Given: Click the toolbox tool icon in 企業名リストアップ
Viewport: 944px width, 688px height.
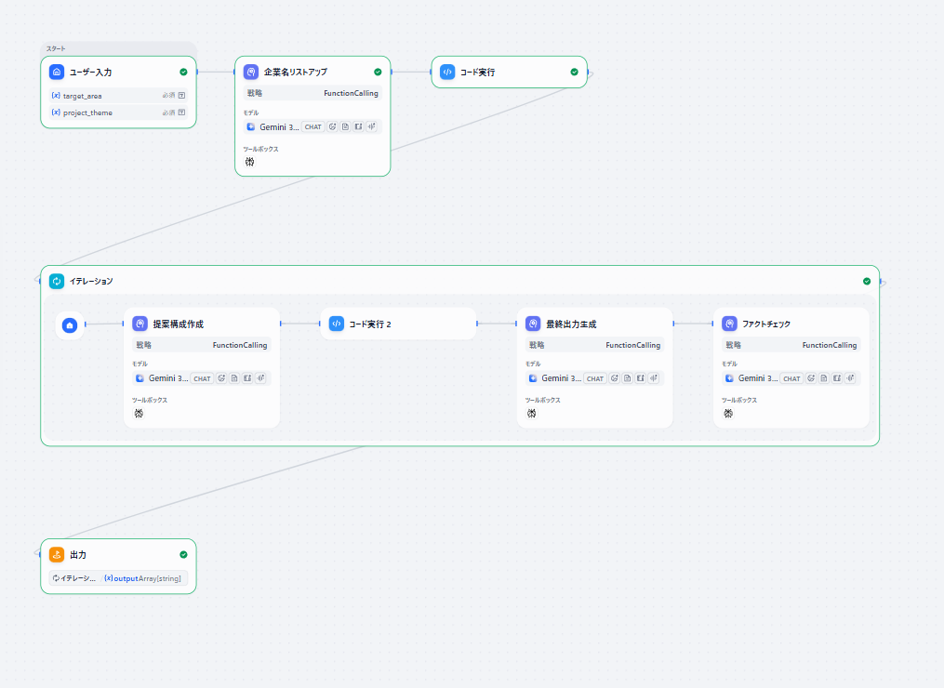Looking at the screenshot, I should (x=250, y=162).
